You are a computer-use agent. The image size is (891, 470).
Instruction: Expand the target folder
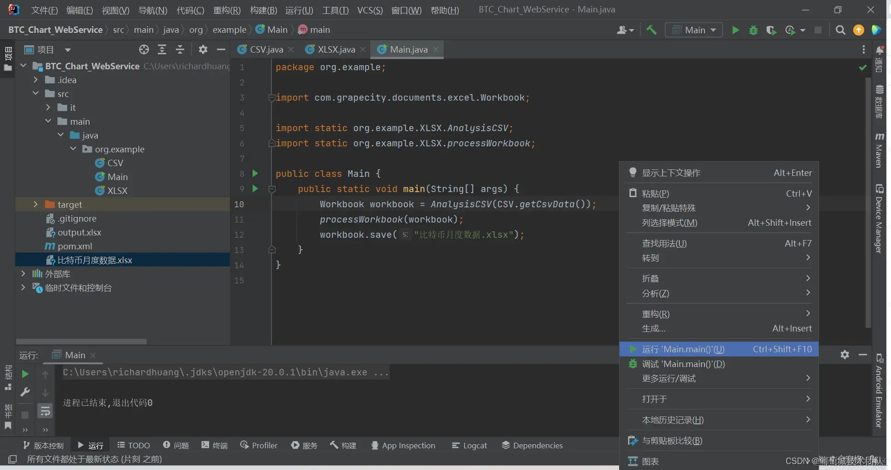pos(36,205)
